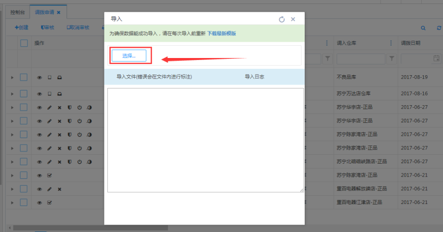
Task: Tick the checkbox of the last row
Action: coord(24,203)
